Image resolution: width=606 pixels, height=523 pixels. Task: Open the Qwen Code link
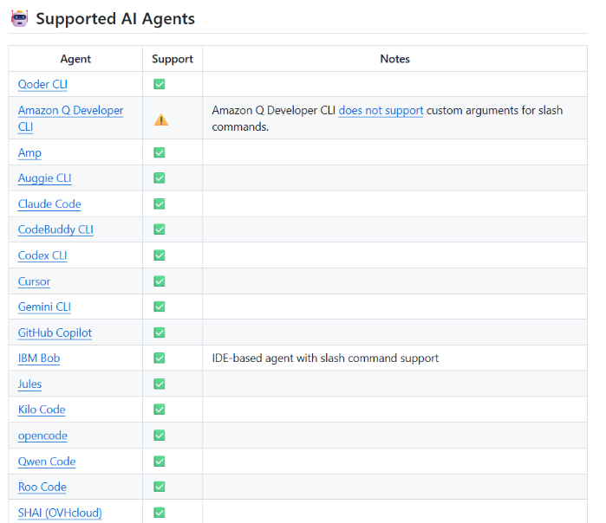(x=47, y=462)
